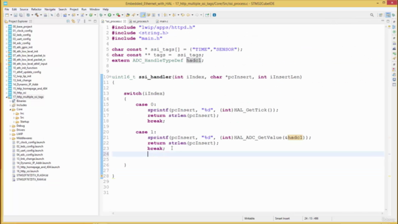Click the Smart Insert status entry

click(282, 218)
